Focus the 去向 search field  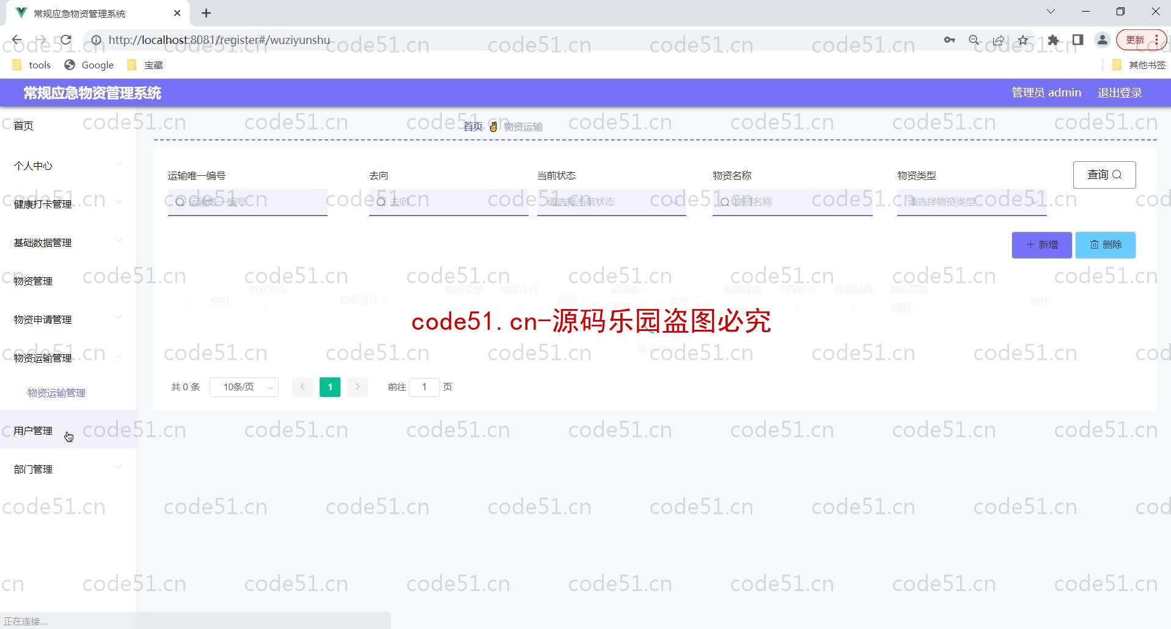coord(449,202)
